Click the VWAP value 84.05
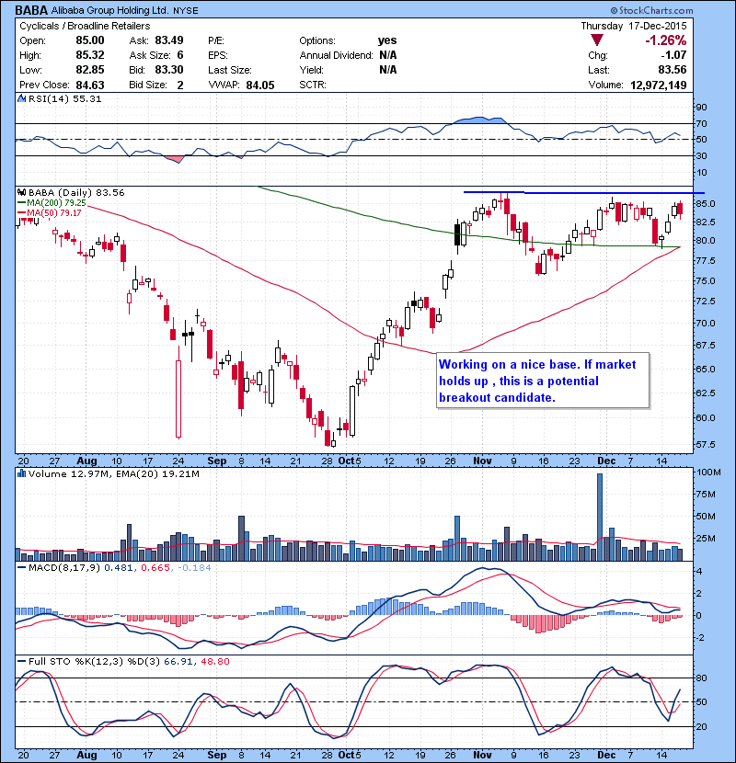This screenshot has height=763, width=736. 260,85
